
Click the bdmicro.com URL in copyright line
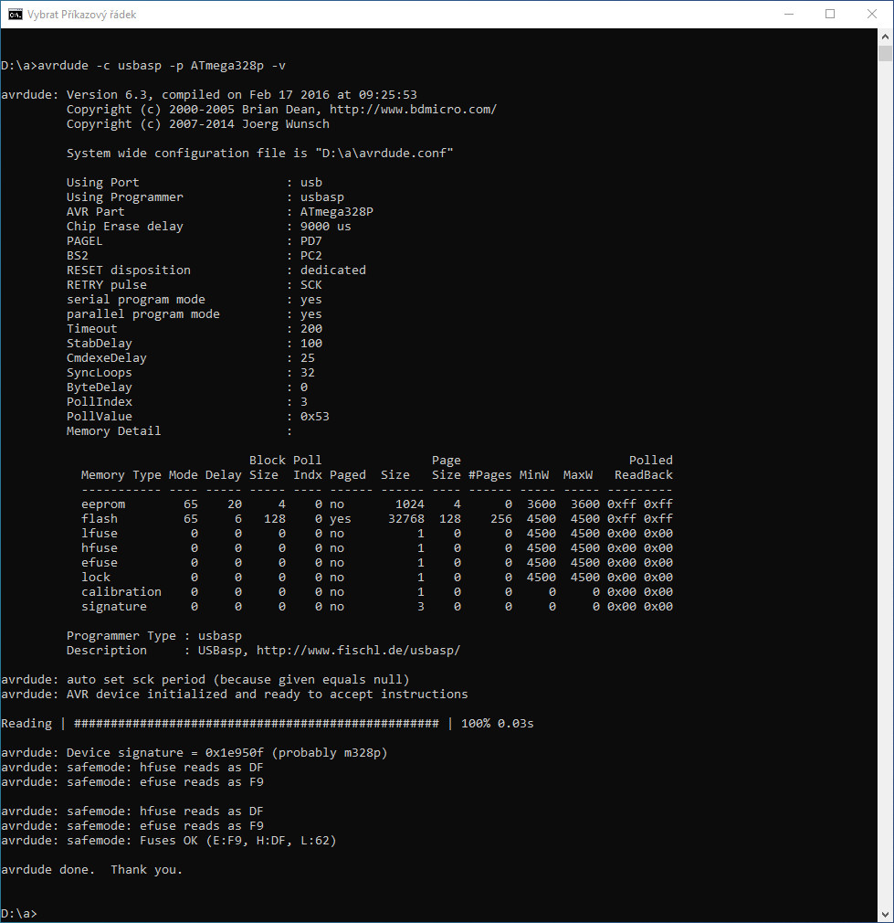[413, 110]
